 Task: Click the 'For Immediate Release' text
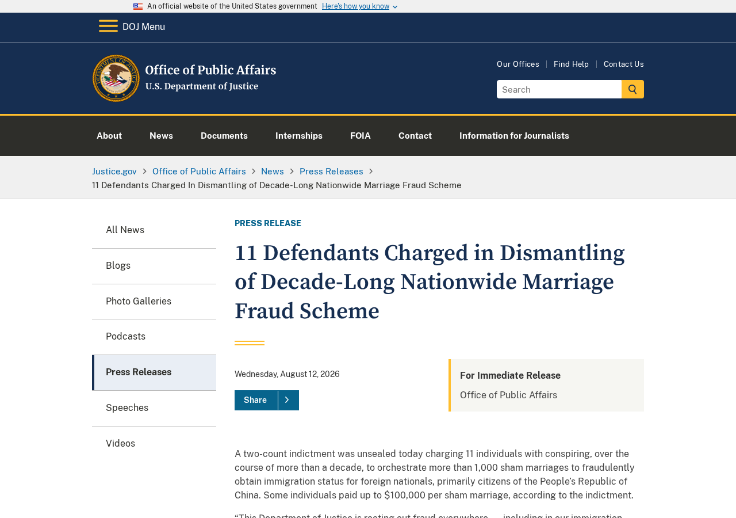coord(510,376)
